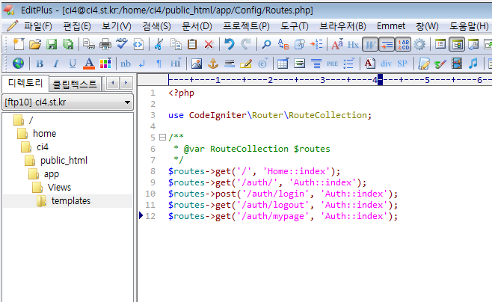492x302 pixels.
Task: Select the templates folder in the tree
Action: tap(71, 200)
